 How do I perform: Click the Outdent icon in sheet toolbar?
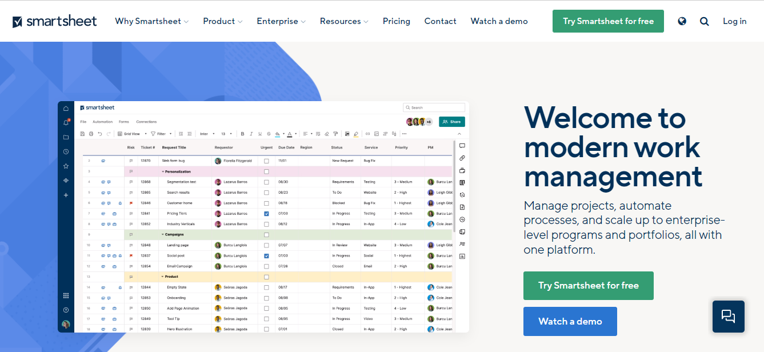point(181,134)
